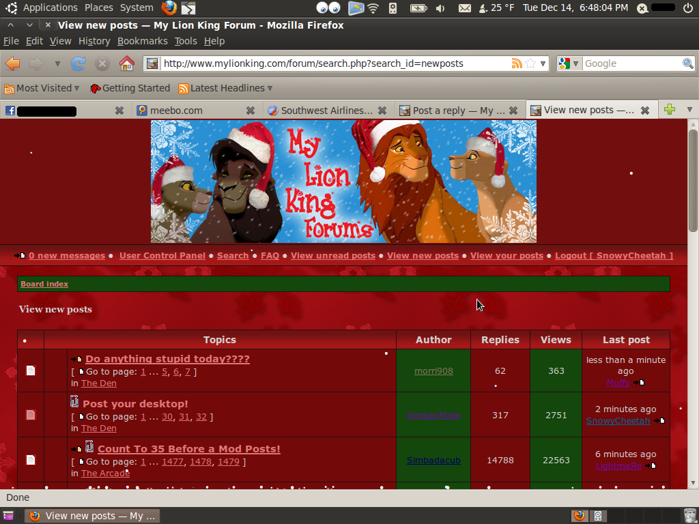Screen dimensions: 699x524
Task: Bookmark page with the star icon
Action: click(x=530, y=63)
